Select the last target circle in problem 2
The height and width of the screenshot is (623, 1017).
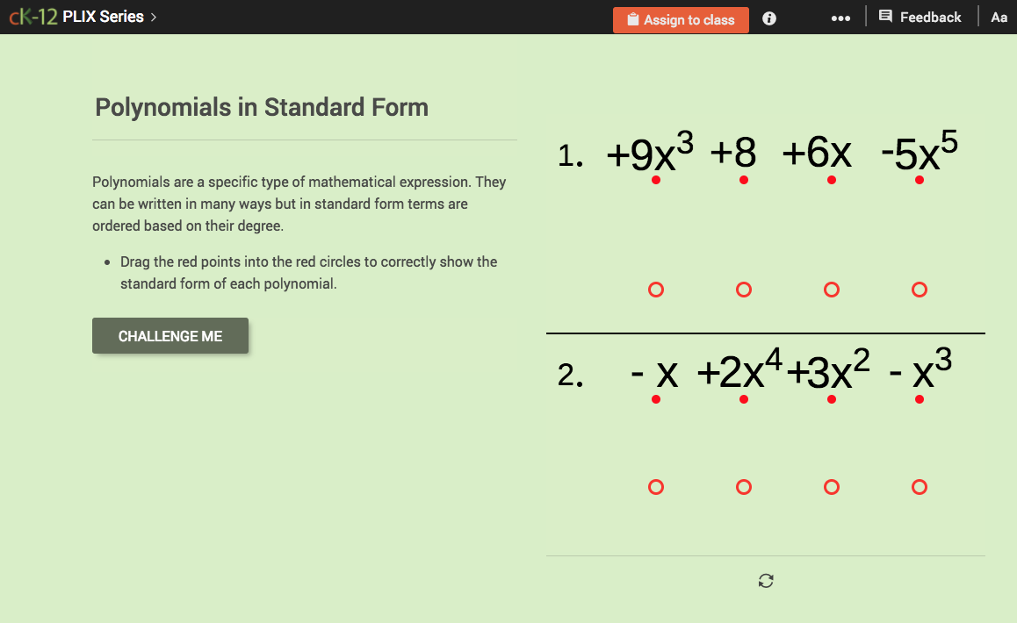pos(919,487)
